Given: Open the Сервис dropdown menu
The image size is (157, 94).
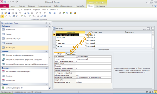Looking at the screenshot, I should [x=37, y=10].
